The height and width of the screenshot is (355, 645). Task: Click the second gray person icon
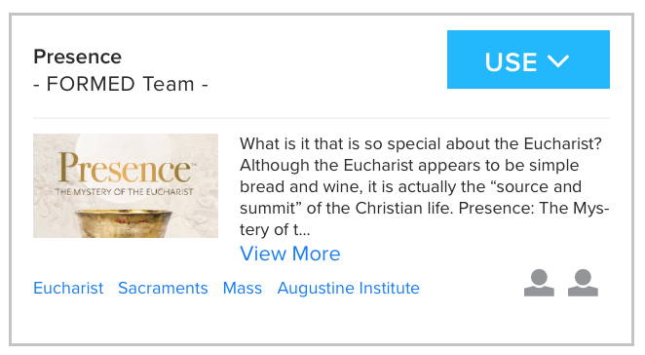583,283
